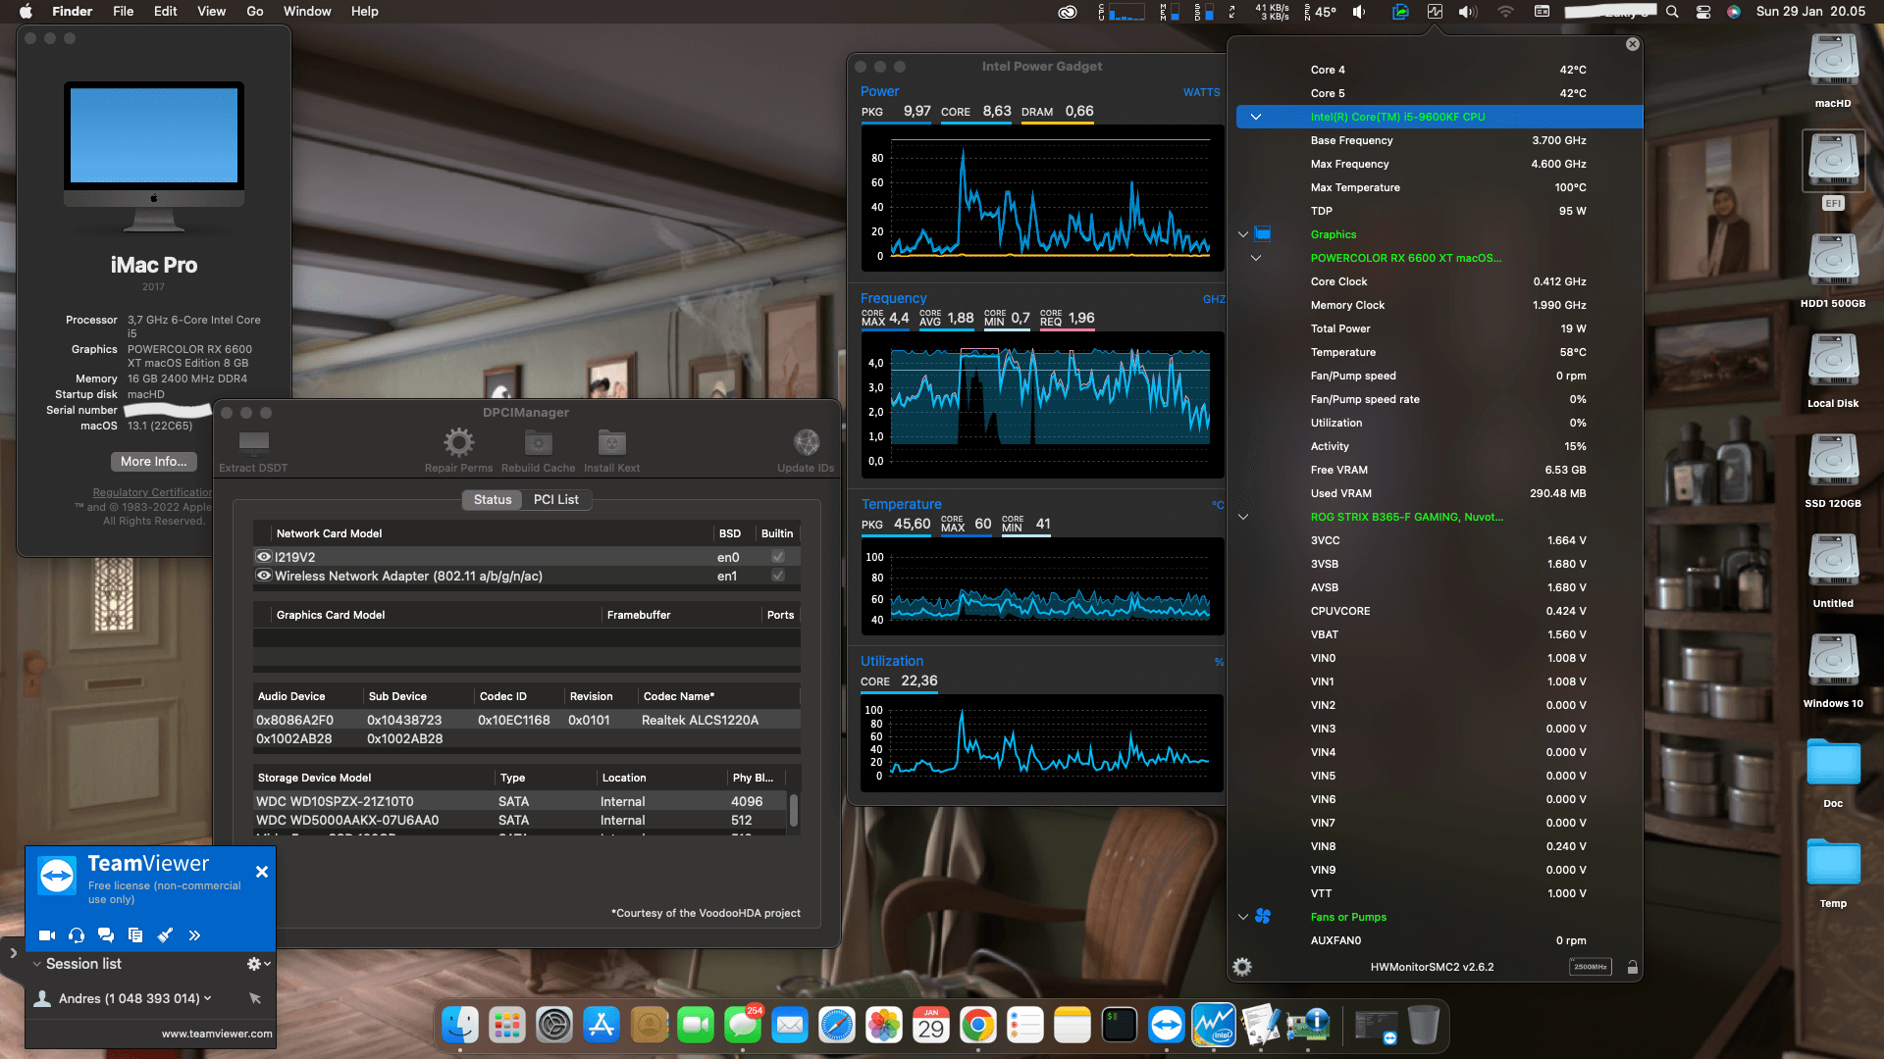The height and width of the screenshot is (1059, 1884).
Task: Click Update IDs icon in DPCIManager
Action: coord(807,442)
